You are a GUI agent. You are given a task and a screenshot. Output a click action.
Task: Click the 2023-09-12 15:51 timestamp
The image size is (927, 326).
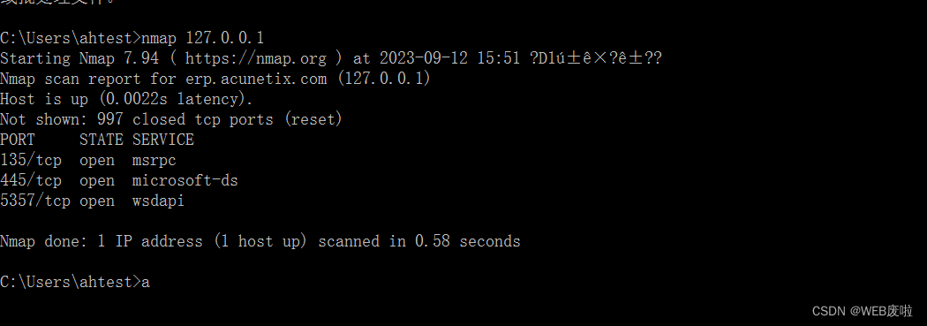450,58
